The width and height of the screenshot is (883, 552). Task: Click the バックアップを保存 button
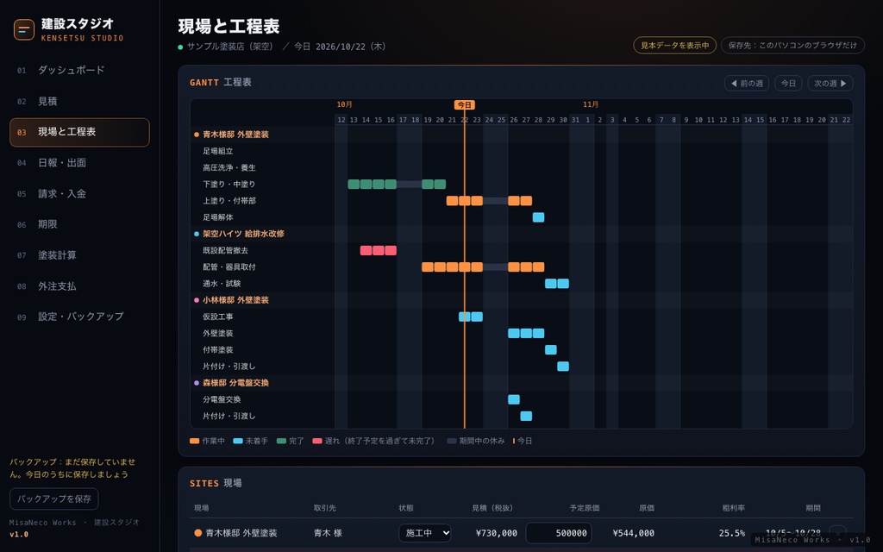tap(54, 499)
